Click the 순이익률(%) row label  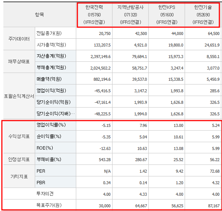pyautogui.click(x=49, y=136)
